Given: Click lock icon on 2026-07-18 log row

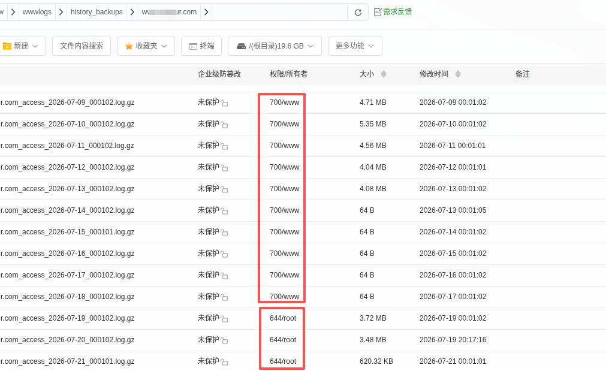Looking at the screenshot, I should coord(224,297).
